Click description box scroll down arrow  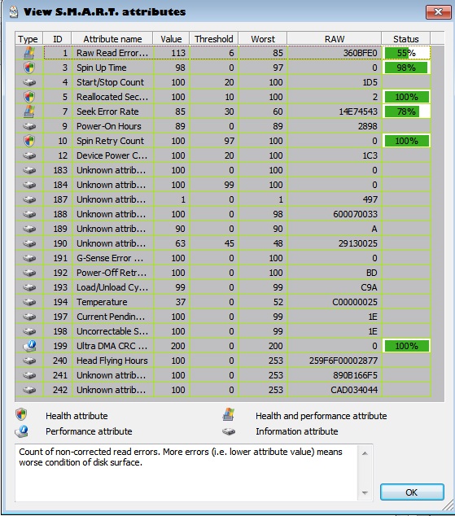tap(365, 492)
